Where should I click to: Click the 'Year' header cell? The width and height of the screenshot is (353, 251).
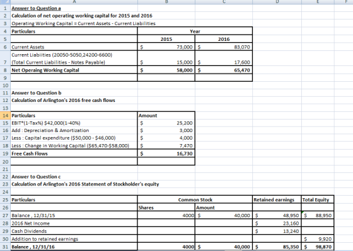coord(195,31)
